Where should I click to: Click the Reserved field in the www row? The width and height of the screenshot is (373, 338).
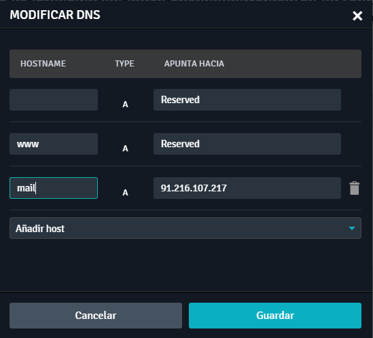click(247, 144)
